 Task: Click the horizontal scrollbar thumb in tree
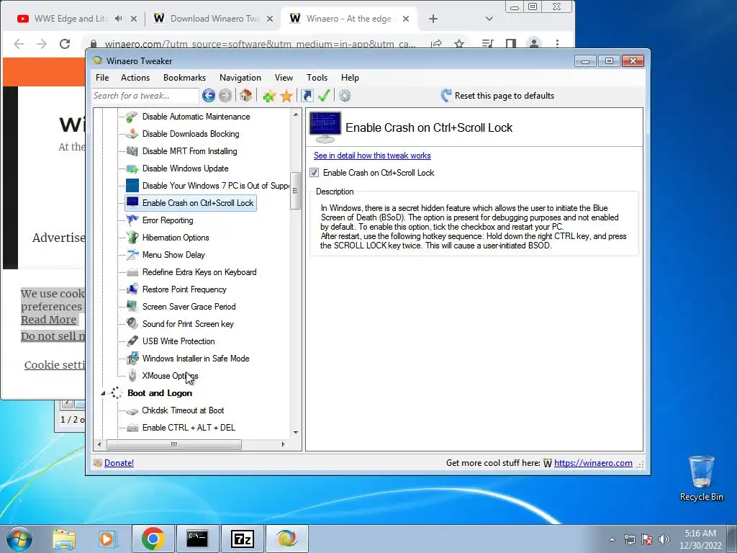[x=174, y=444]
